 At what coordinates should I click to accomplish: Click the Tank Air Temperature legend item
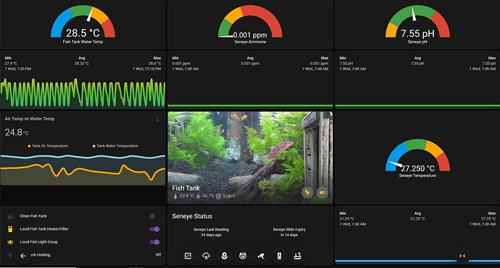(x=48, y=146)
